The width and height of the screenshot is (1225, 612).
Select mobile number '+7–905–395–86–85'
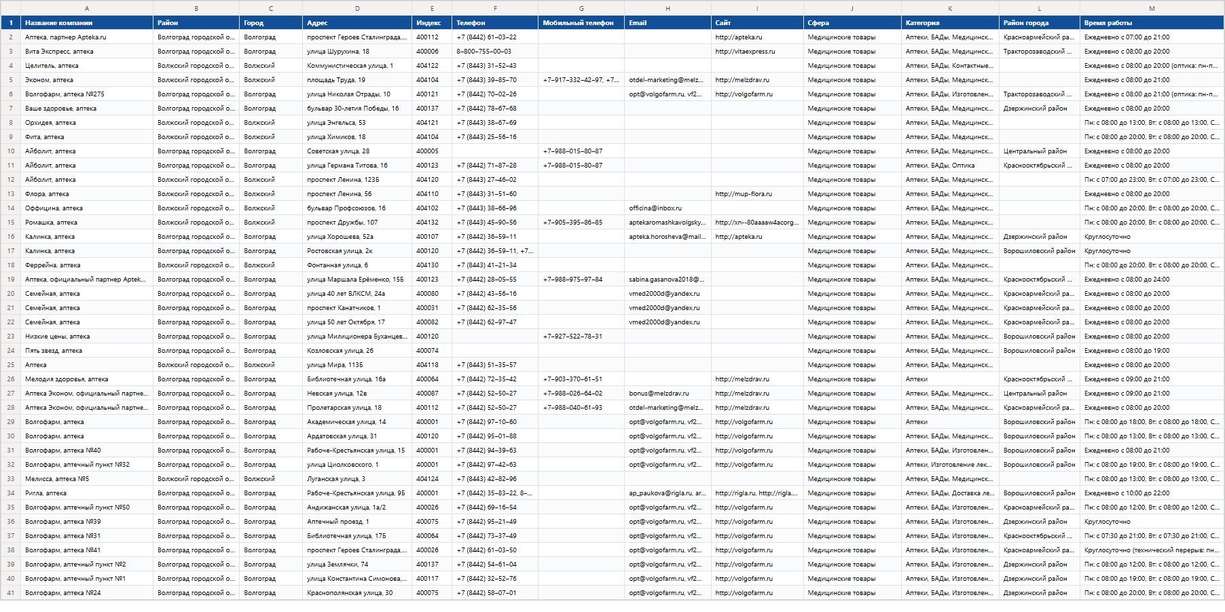581,223
